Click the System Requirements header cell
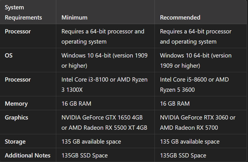Image resolution: width=248 pixels, height=162 pixels. (x=23, y=12)
